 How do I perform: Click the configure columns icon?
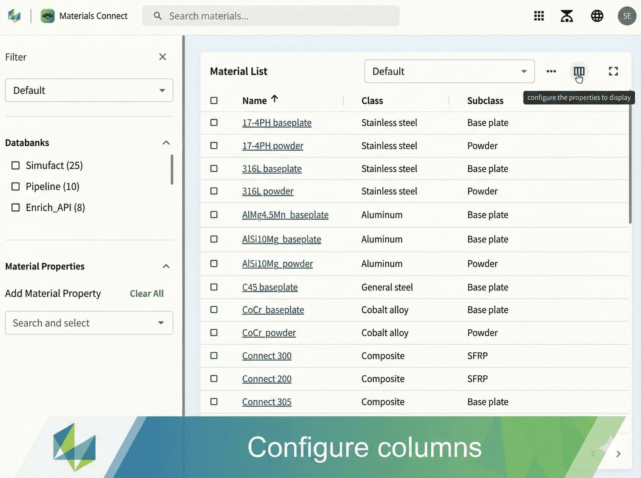[579, 71]
